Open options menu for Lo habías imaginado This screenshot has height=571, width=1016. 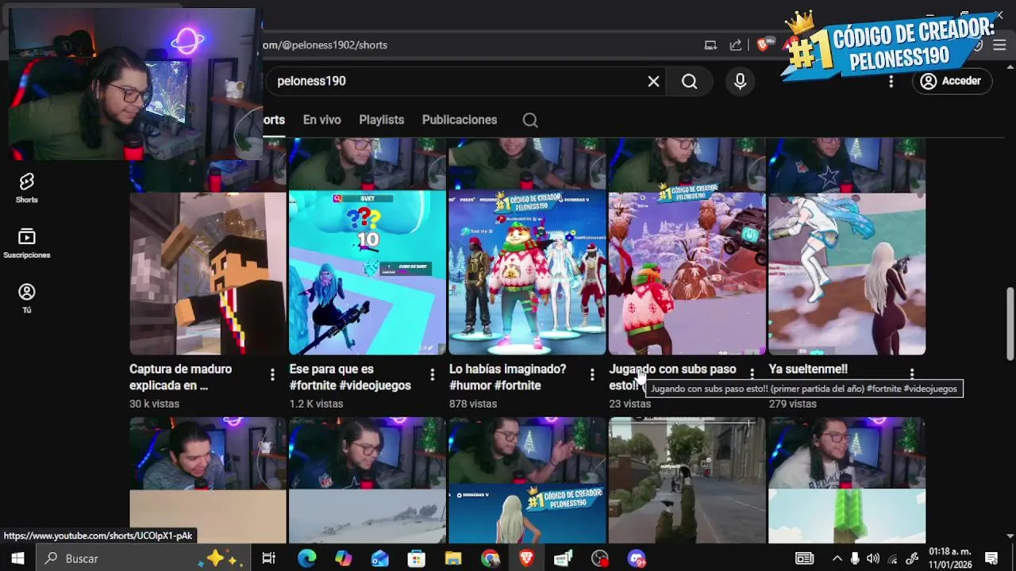(591, 374)
